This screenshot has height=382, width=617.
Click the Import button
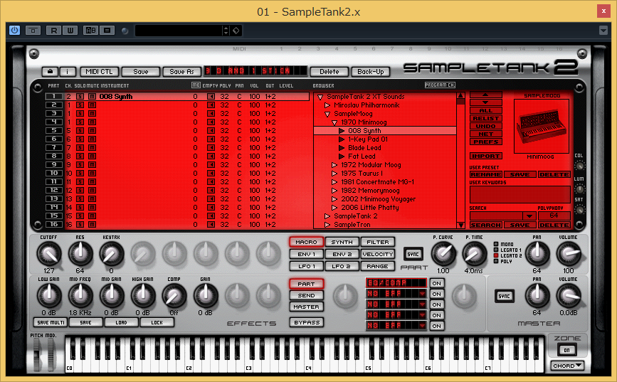[x=485, y=156]
